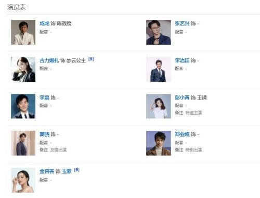
Task: Open the 张艺兴 actor link
Action: [182, 23]
